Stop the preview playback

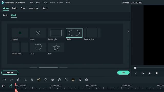pos(157,73)
